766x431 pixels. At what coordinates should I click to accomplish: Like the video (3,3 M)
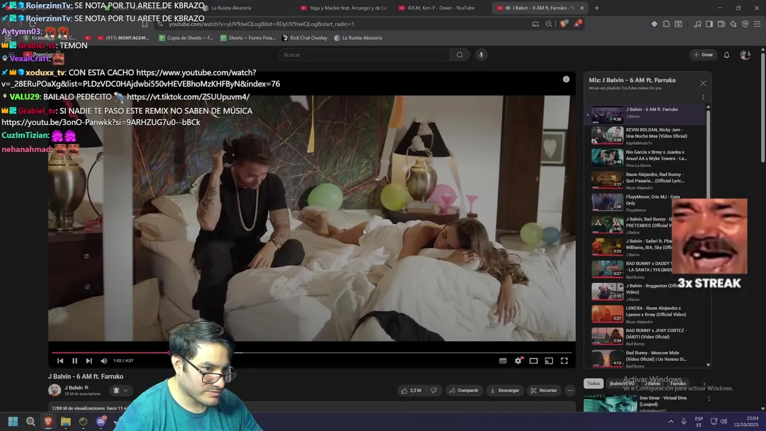(x=411, y=390)
